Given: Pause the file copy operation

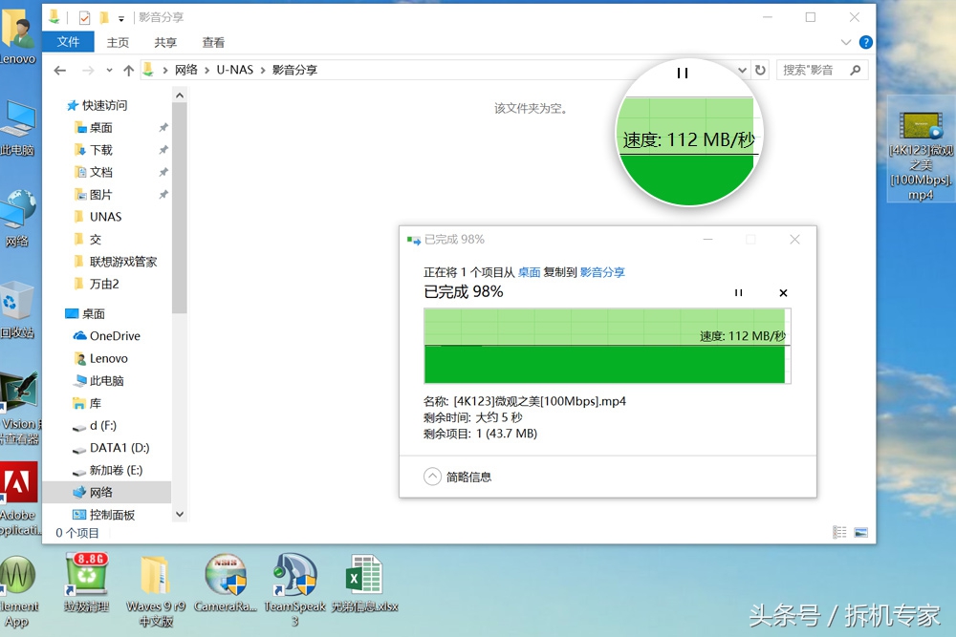Looking at the screenshot, I should pos(738,293).
